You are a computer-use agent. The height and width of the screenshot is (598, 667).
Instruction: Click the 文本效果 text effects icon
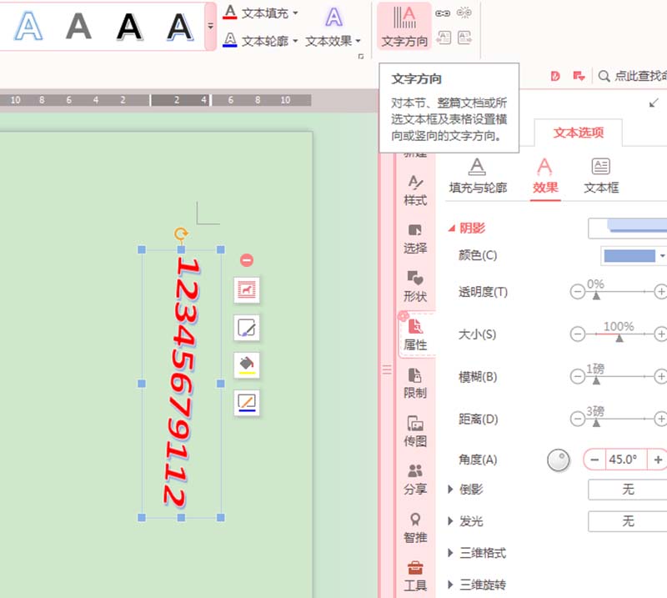click(332, 18)
